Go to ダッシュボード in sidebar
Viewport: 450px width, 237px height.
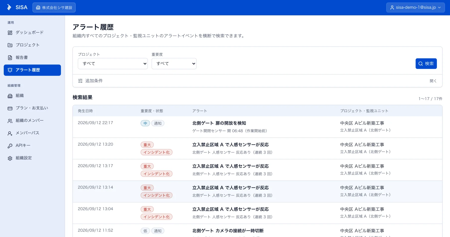32,33
